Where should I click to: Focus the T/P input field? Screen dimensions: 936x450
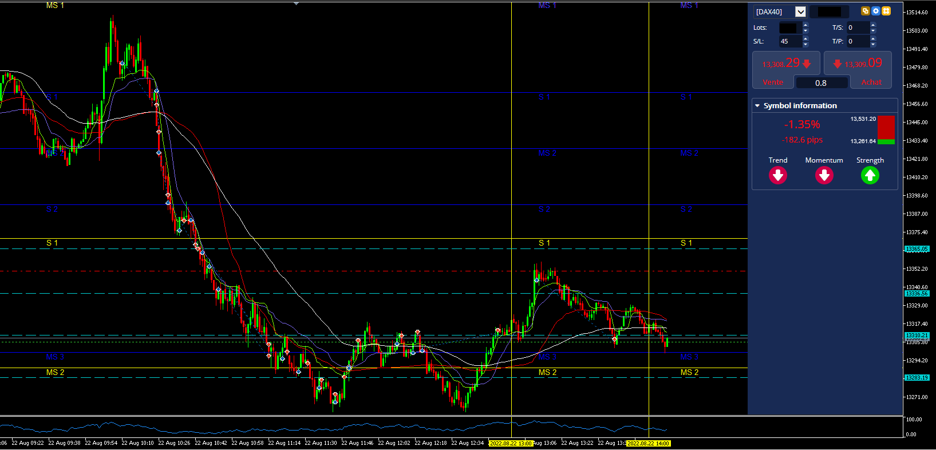pos(858,41)
